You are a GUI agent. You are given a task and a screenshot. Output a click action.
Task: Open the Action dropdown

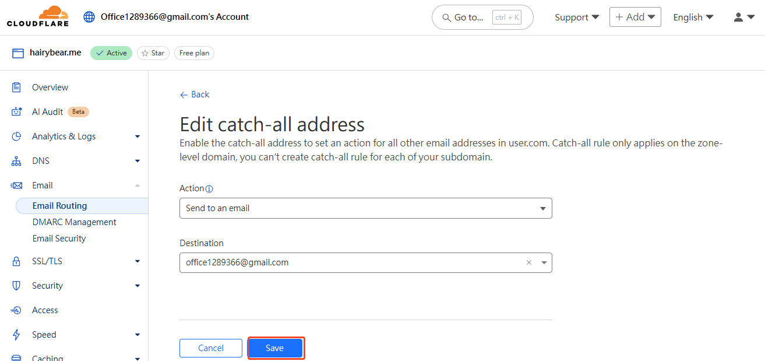pos(365,208)
